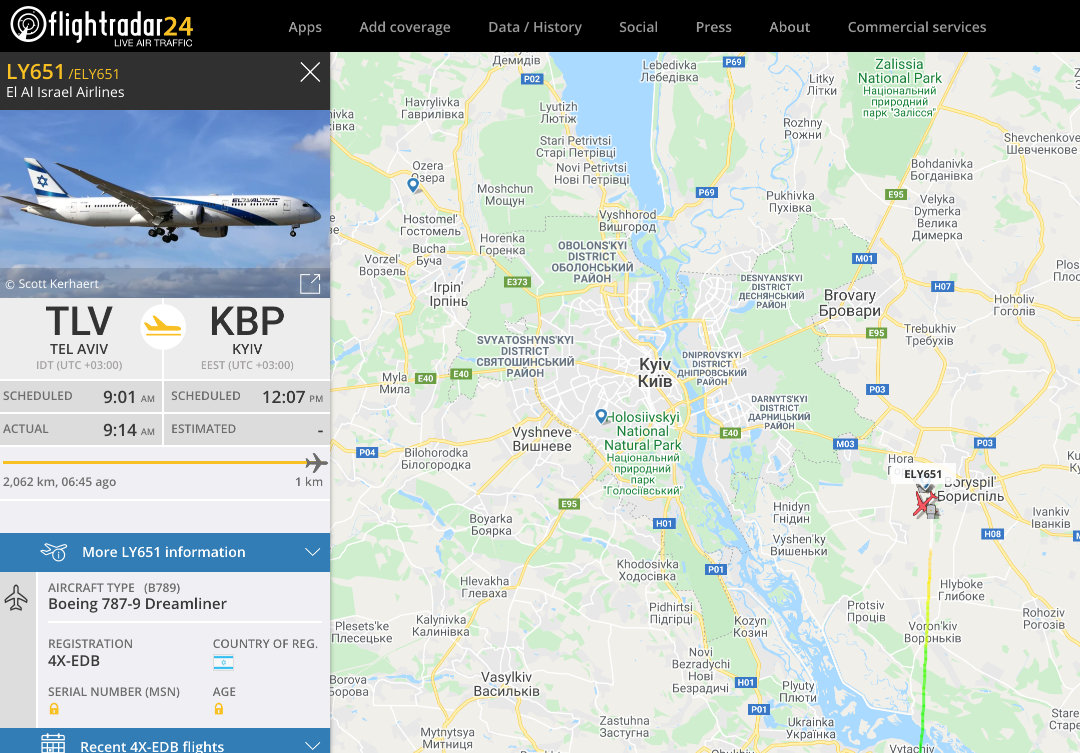1080x753 pixels.
Task: Open aircraft photo in full view icon
Action: 310,283
